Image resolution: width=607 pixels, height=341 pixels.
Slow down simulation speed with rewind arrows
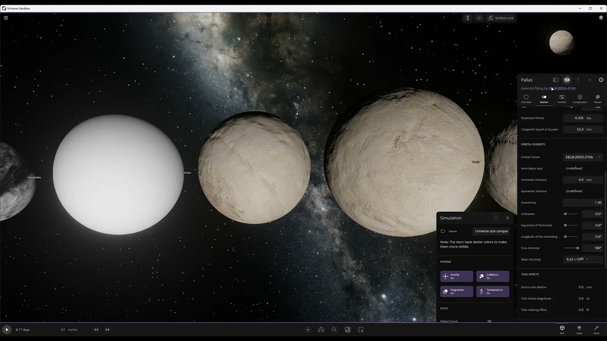tap(96, 330)
